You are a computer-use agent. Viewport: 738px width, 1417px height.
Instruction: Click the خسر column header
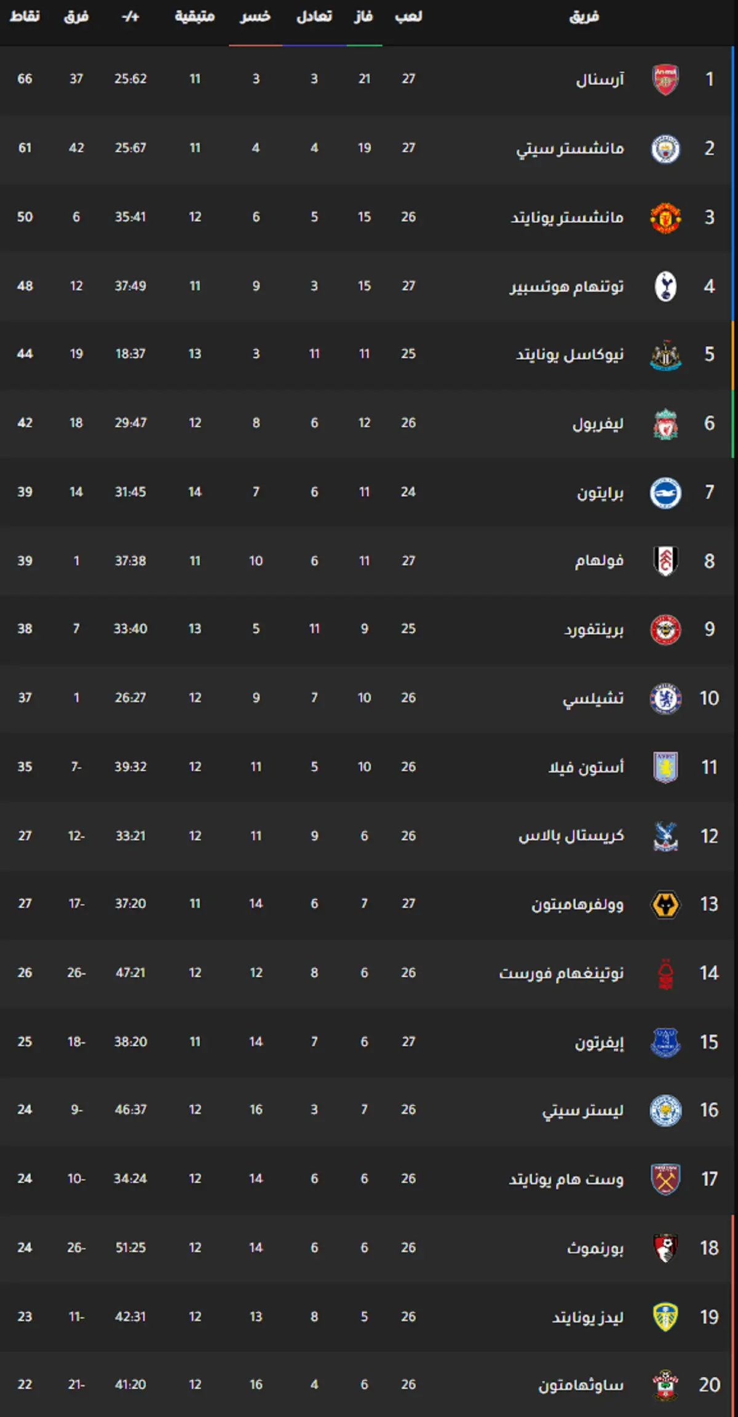click(x=255, y=17)
